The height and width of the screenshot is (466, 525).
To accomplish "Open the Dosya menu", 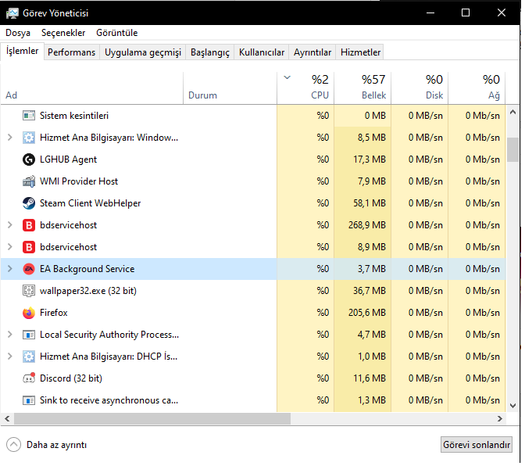I will tap(18, 33).
